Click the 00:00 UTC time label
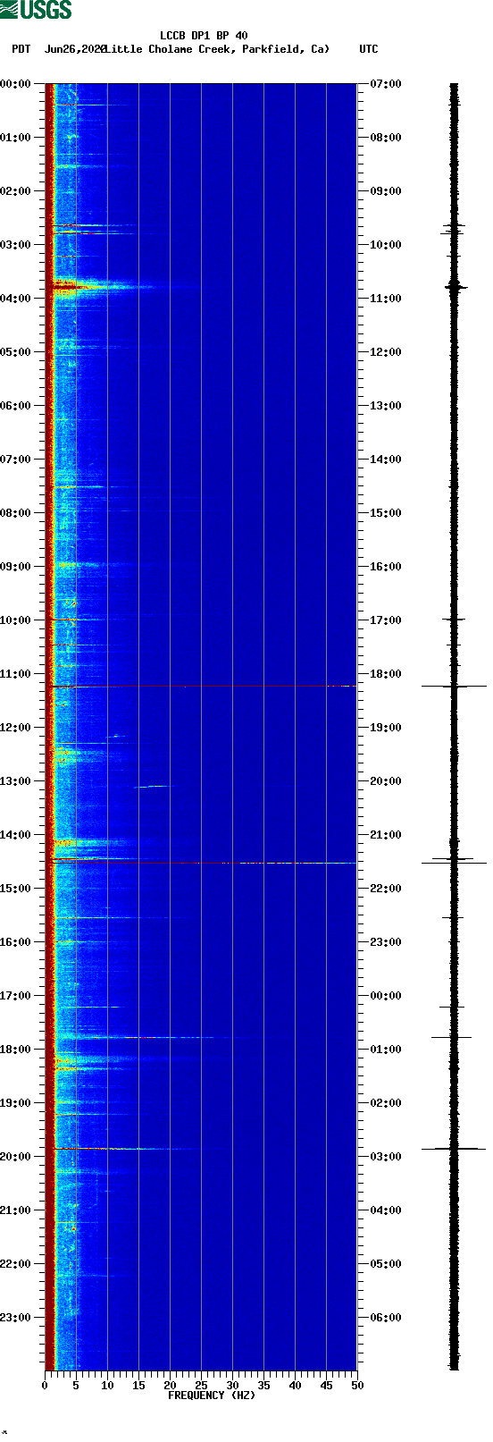The width and height of the screenshot is (493, 1442). pyautogui.click(x=385, y=996)
